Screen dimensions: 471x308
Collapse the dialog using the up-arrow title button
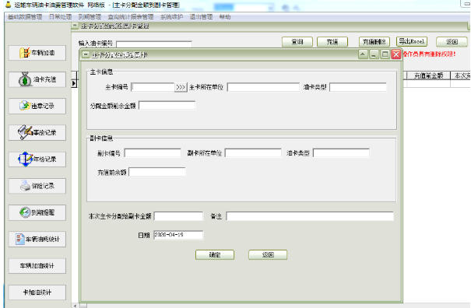click(363, 54)
